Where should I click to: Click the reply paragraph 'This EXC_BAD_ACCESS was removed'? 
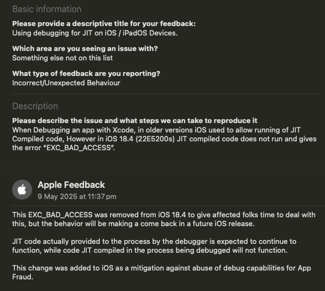(164, 219)
